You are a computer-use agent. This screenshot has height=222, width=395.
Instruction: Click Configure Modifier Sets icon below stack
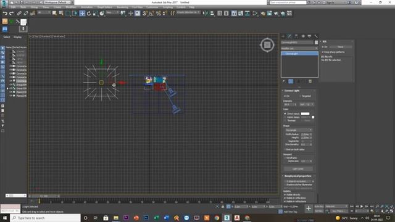click(x=310, y=81)
